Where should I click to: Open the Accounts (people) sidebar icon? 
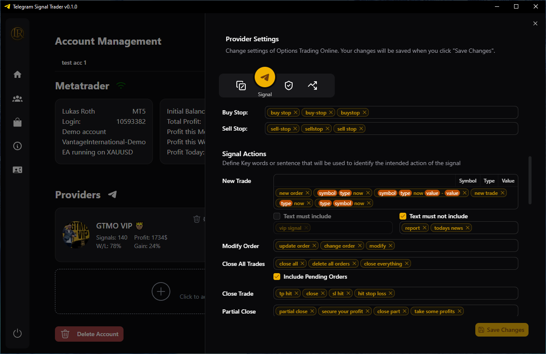tap(17, 99)
